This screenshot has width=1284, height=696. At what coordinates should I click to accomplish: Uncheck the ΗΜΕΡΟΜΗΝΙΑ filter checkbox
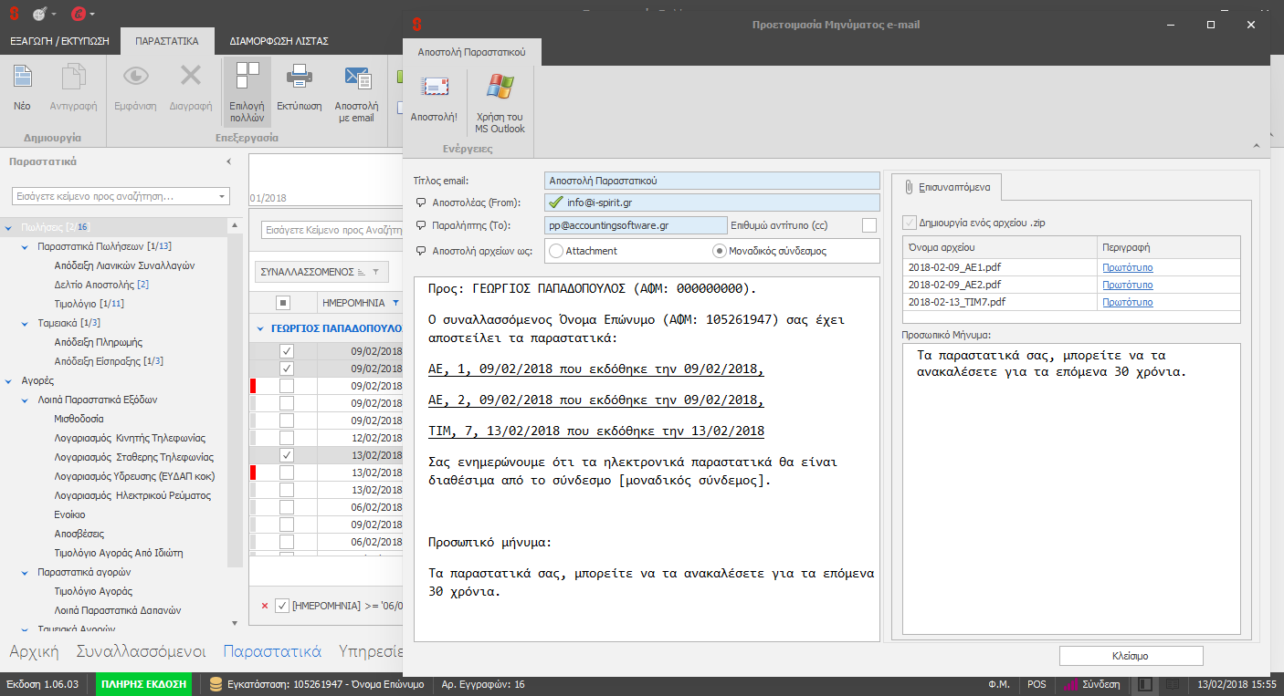pos(282,606)
